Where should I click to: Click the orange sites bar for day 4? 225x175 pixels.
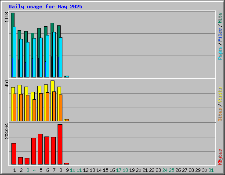point(34,110)
